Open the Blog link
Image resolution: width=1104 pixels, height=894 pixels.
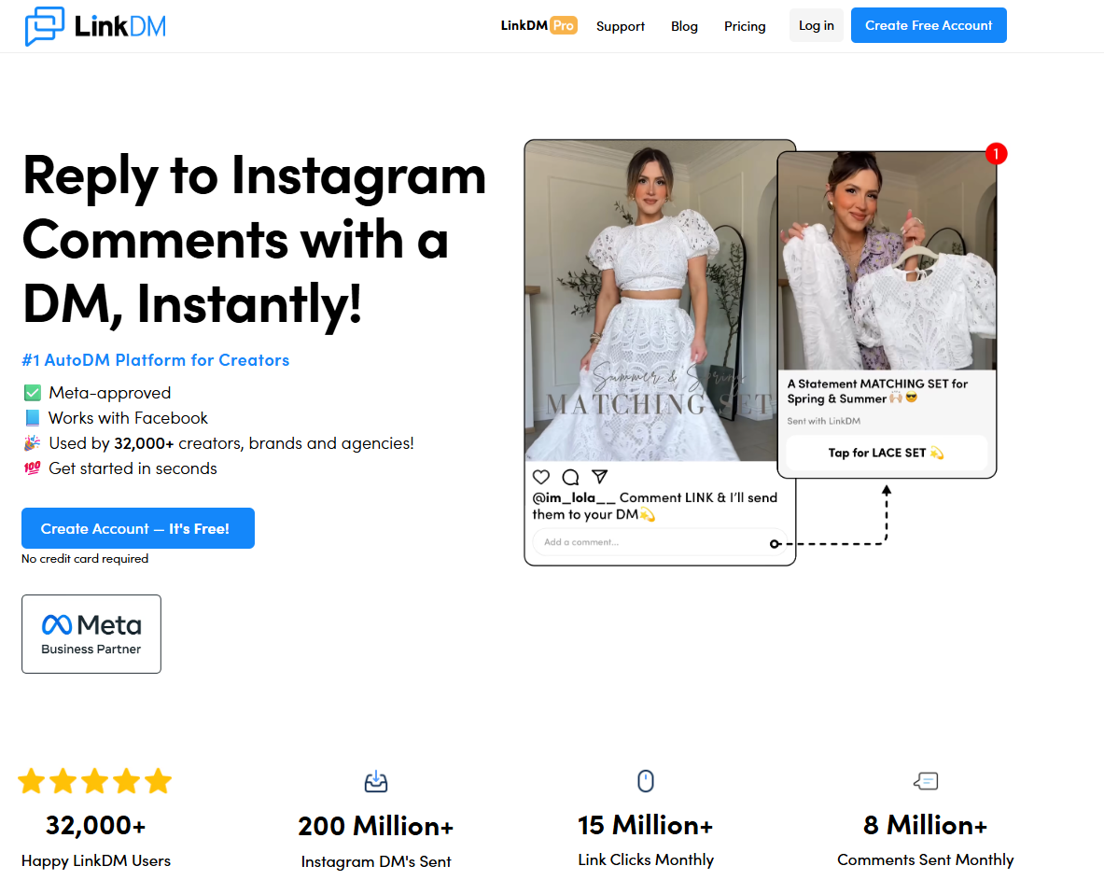684,26
